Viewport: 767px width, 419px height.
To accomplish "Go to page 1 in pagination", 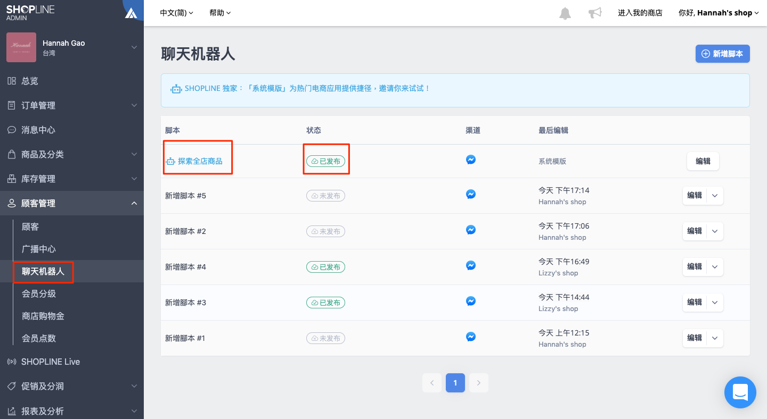I will (455, 383).
